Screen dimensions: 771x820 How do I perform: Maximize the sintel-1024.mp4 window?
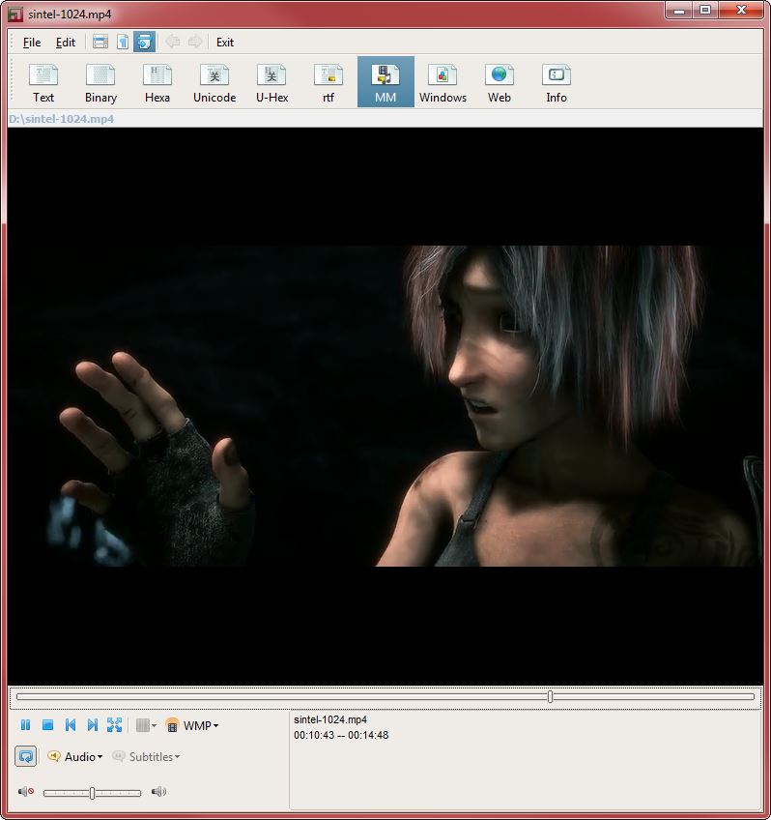pos(705,11)
